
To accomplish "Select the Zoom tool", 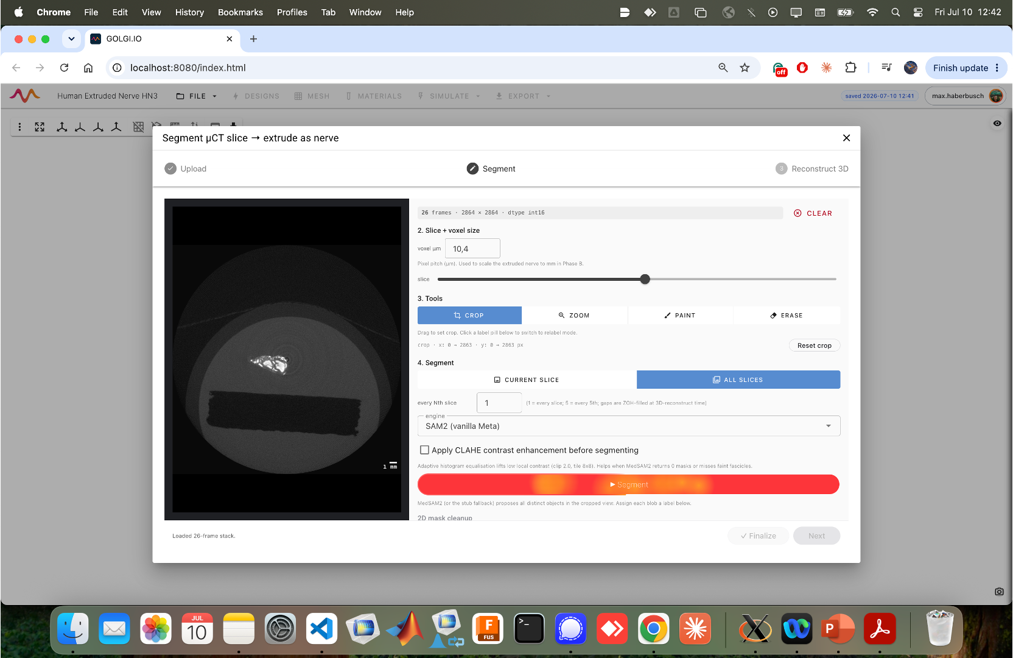I will 575,316.
